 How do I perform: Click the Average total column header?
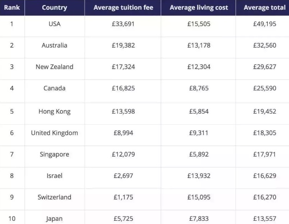264,7
